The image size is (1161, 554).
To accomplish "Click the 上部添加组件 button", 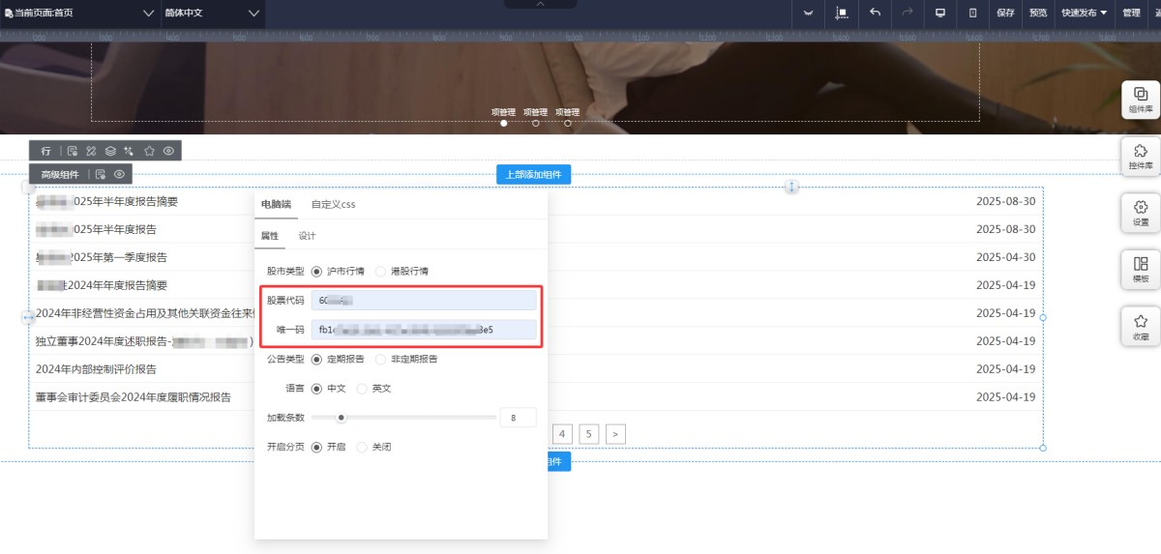I will pyautogui.click(x=533, y=175).
